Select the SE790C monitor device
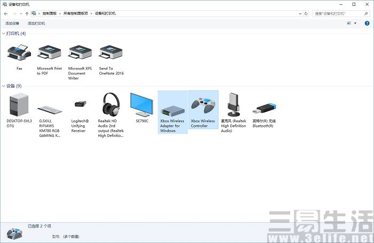This screenshot has width=374, height=243. (142, 105)
